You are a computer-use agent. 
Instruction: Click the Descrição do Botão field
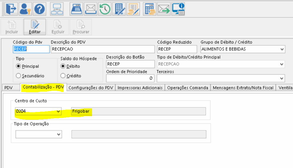tap(130, 64)
